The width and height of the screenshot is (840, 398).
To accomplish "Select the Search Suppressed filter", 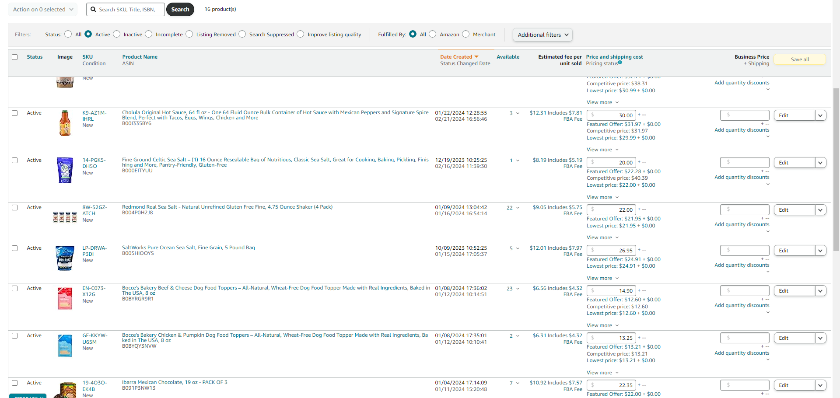I will pos(242,34).
